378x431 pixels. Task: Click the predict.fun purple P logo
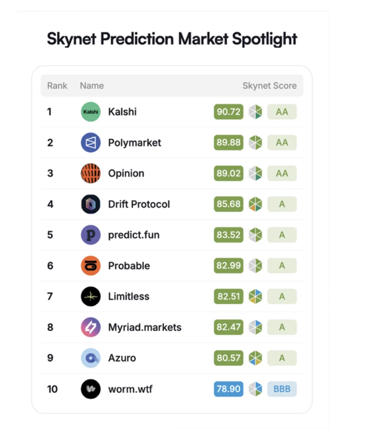90,235
